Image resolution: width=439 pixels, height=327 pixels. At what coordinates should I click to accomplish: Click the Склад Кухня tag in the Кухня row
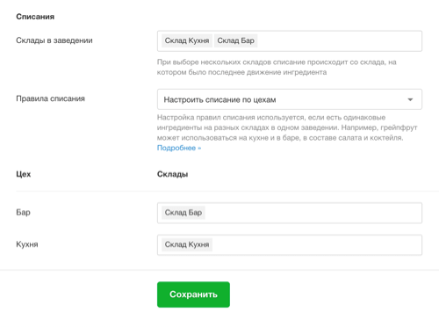tap(187, 244)
